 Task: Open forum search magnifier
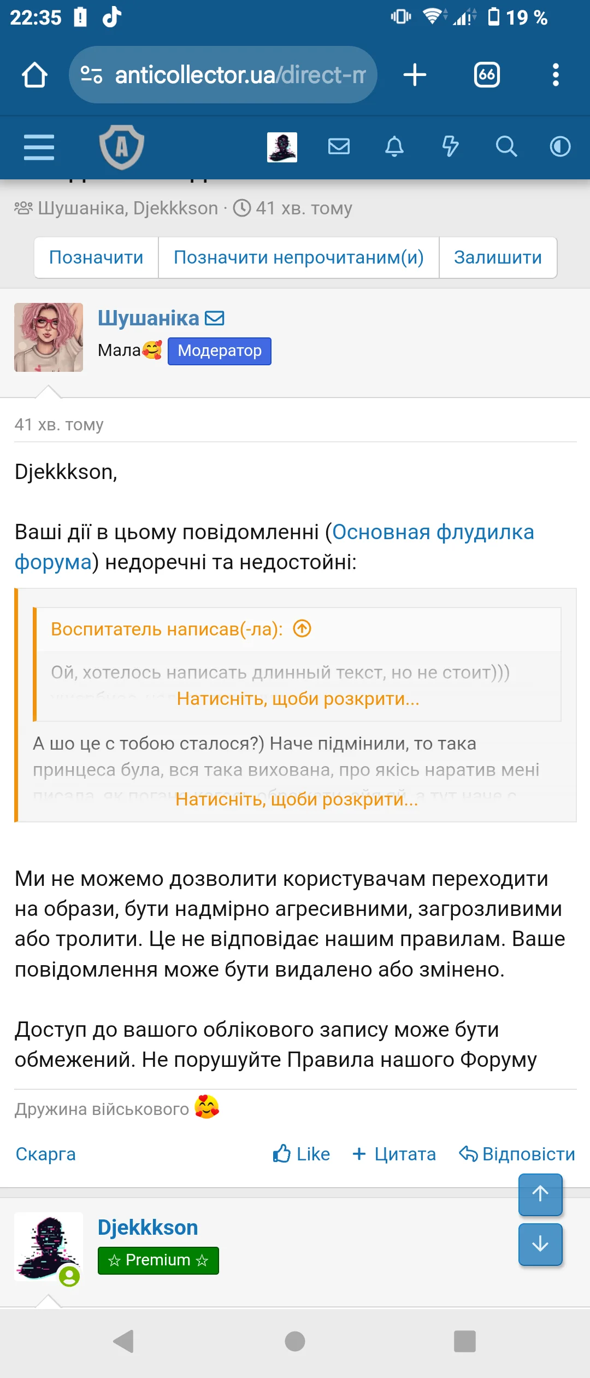click(x=506, y=147)
